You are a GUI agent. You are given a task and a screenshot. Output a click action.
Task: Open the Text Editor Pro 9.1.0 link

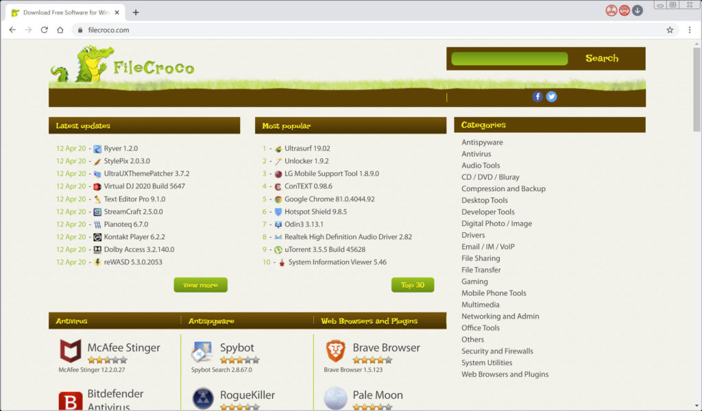(135, 199)
